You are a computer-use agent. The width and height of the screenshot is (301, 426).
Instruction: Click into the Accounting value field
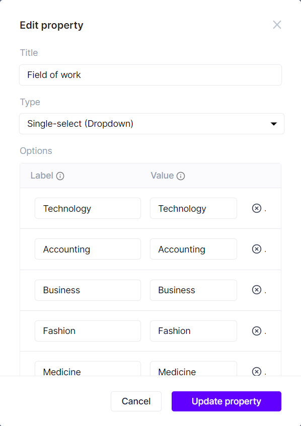pyautogui.click(x=193, y=249)
